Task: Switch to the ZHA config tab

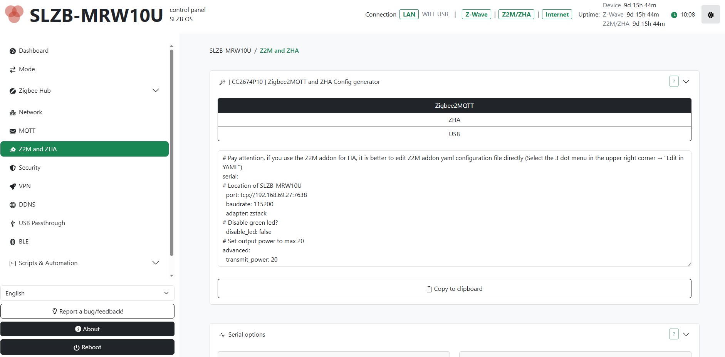Action: pyautogui.click(x=455, y=120)
